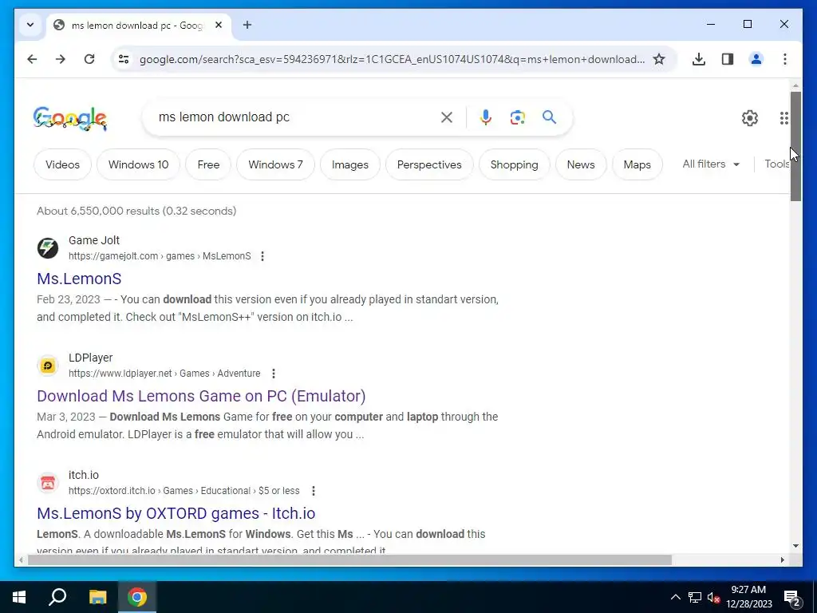Open Ms.LemonS by OXTORD games link
This screenshot has width=817, height=613.
pos(176,513)
